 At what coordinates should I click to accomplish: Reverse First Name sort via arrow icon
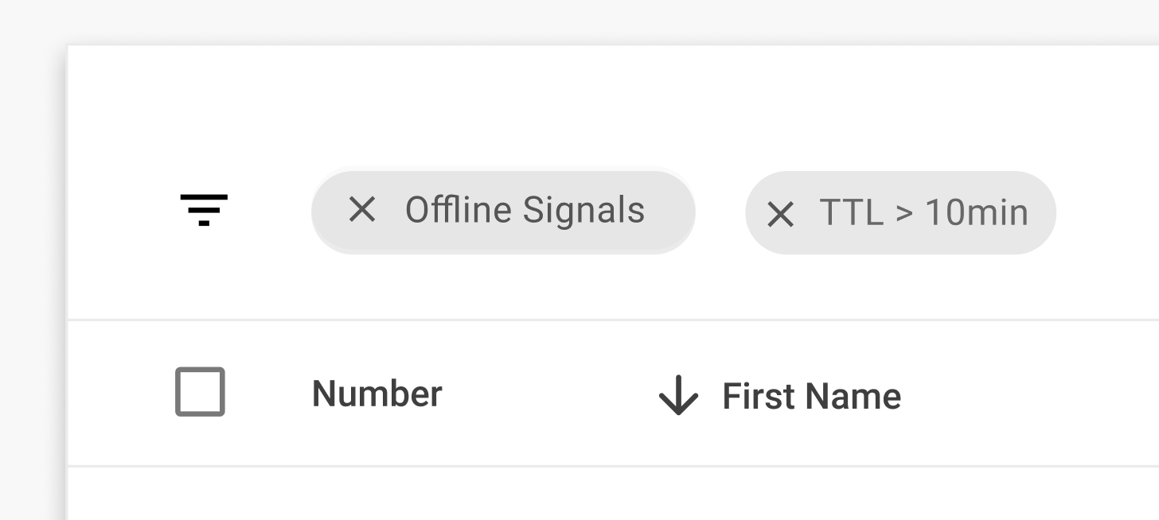(x=678, y=395)
